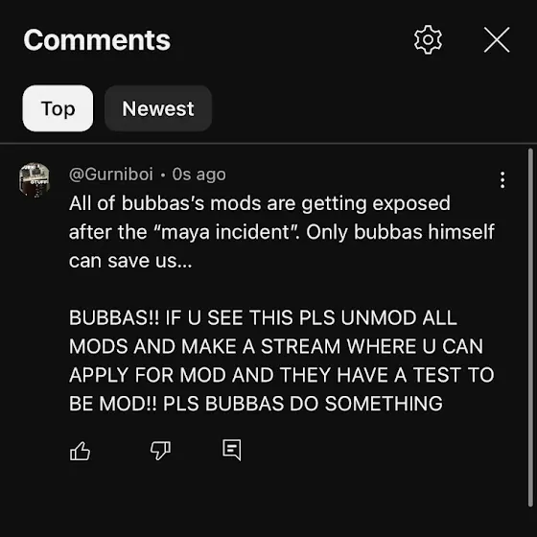The width and height of the screenshot is (537, 537).
Task: Reply to the comment using the reply icon
Action: pos(232,450)
